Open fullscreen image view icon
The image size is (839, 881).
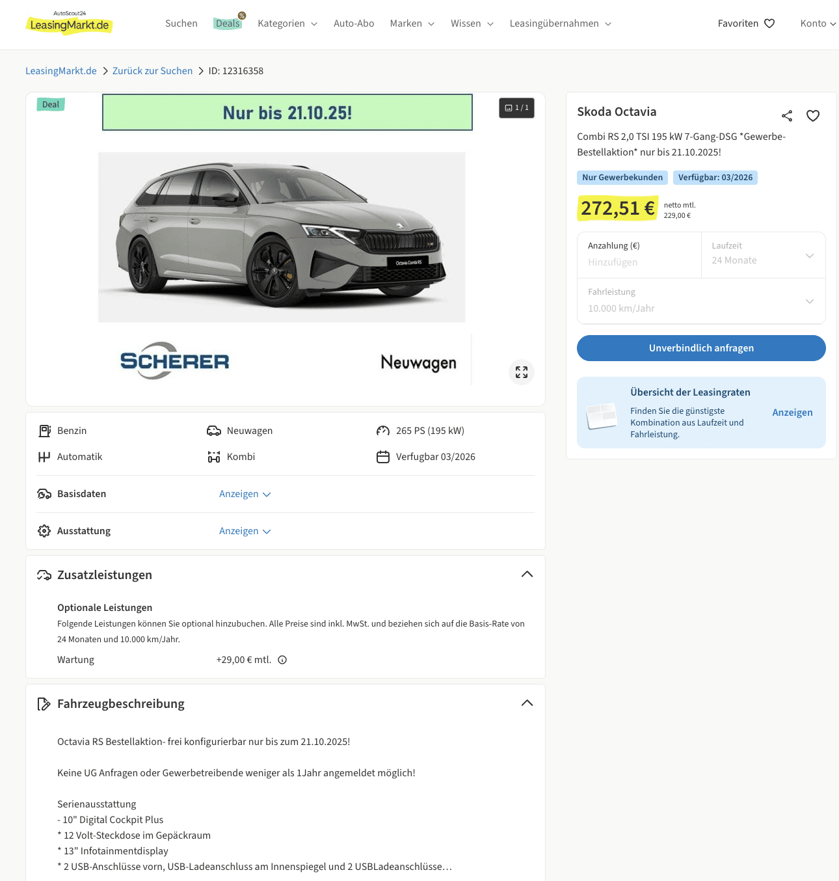(x=522, y=372)
